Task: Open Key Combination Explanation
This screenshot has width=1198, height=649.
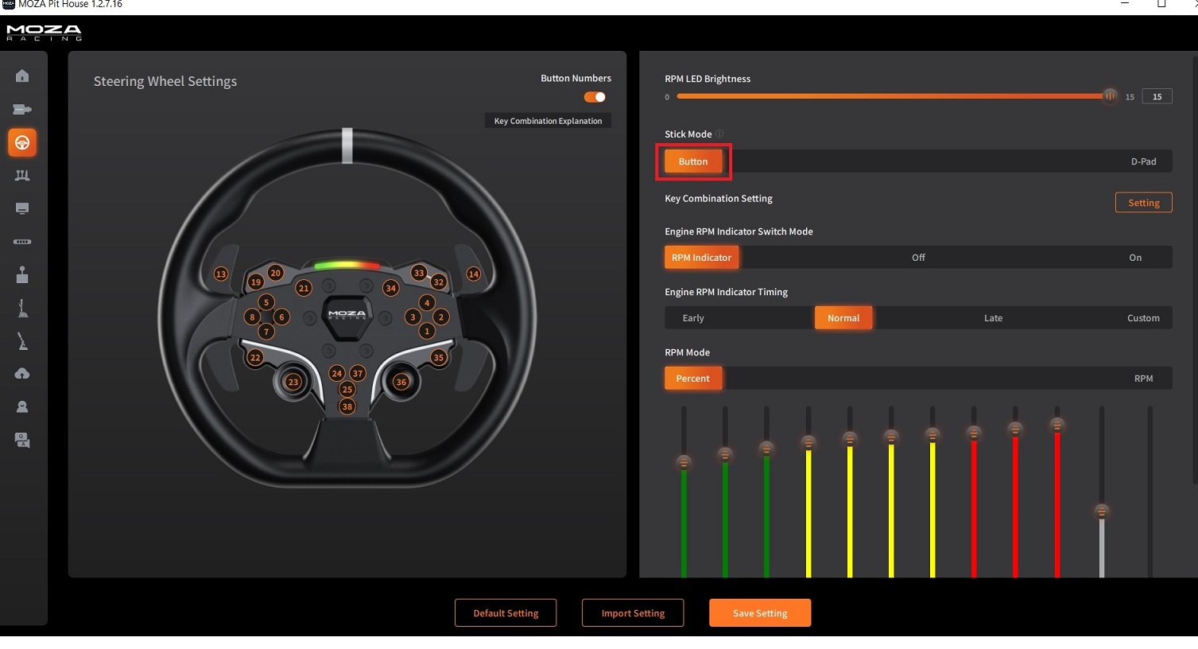Action: point(548,121)
